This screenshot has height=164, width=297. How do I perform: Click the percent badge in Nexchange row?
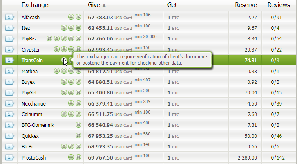[x=78, y=103]
